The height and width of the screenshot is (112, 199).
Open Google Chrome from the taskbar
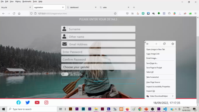pyautogui.click(x=140, y=109)
